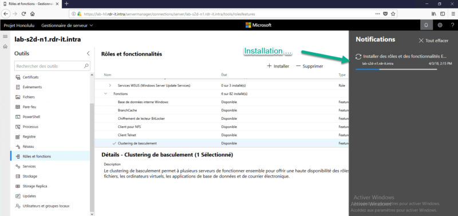Open a new browser tab

(66, 4)
